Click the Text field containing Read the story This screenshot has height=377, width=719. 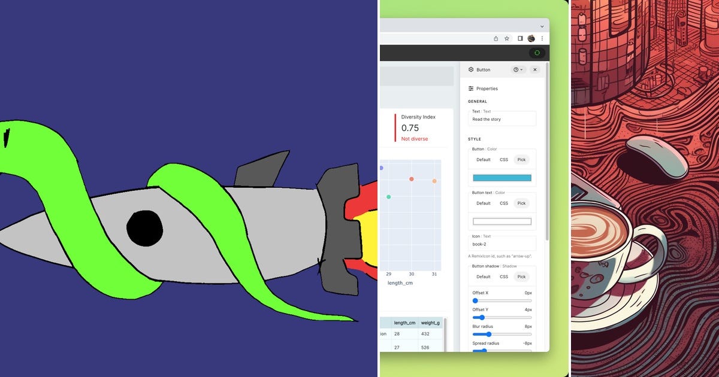[x=502, y=120]
